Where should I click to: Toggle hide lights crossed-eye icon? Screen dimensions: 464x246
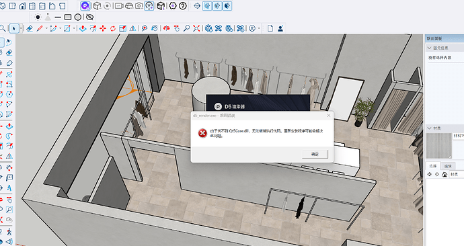[x=89, y=17]
